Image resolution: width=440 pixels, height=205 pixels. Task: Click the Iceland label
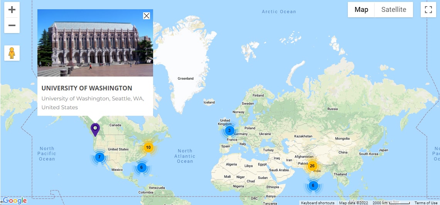pos(209,102)
